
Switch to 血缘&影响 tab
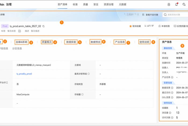tap(21, 42)
